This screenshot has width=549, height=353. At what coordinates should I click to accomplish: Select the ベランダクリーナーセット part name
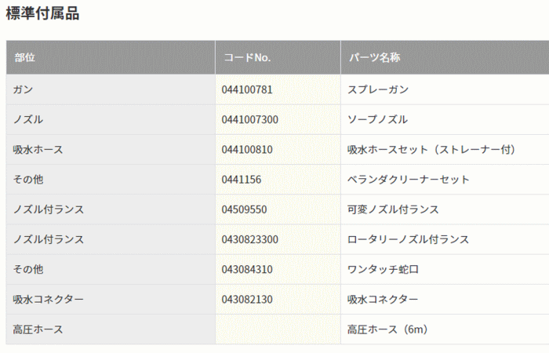coord(409,179)
